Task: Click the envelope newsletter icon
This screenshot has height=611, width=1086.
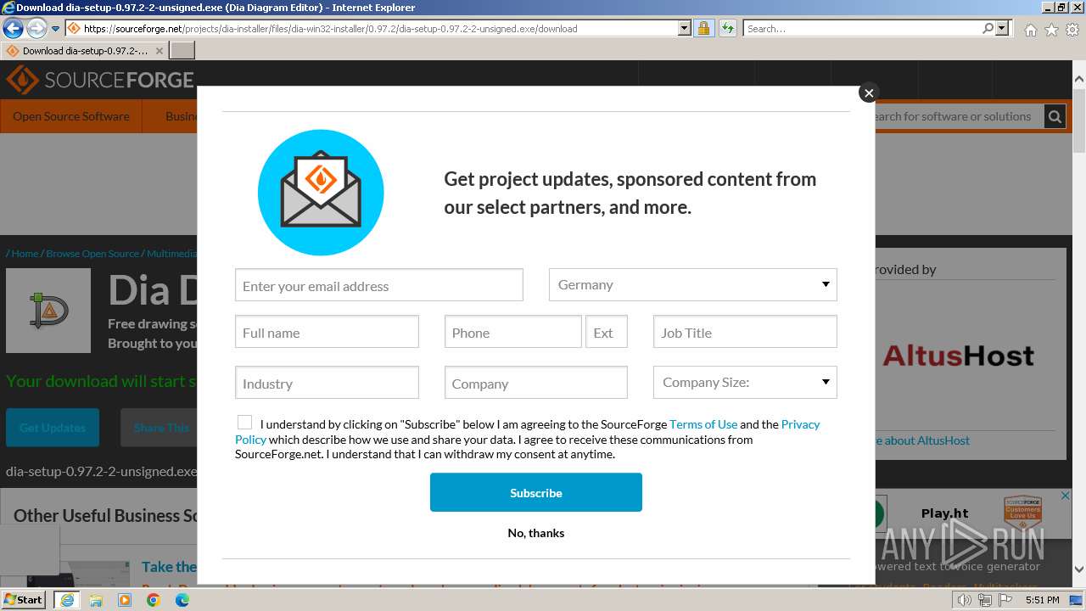Action: pyautogui.click(x=321, y=192)
